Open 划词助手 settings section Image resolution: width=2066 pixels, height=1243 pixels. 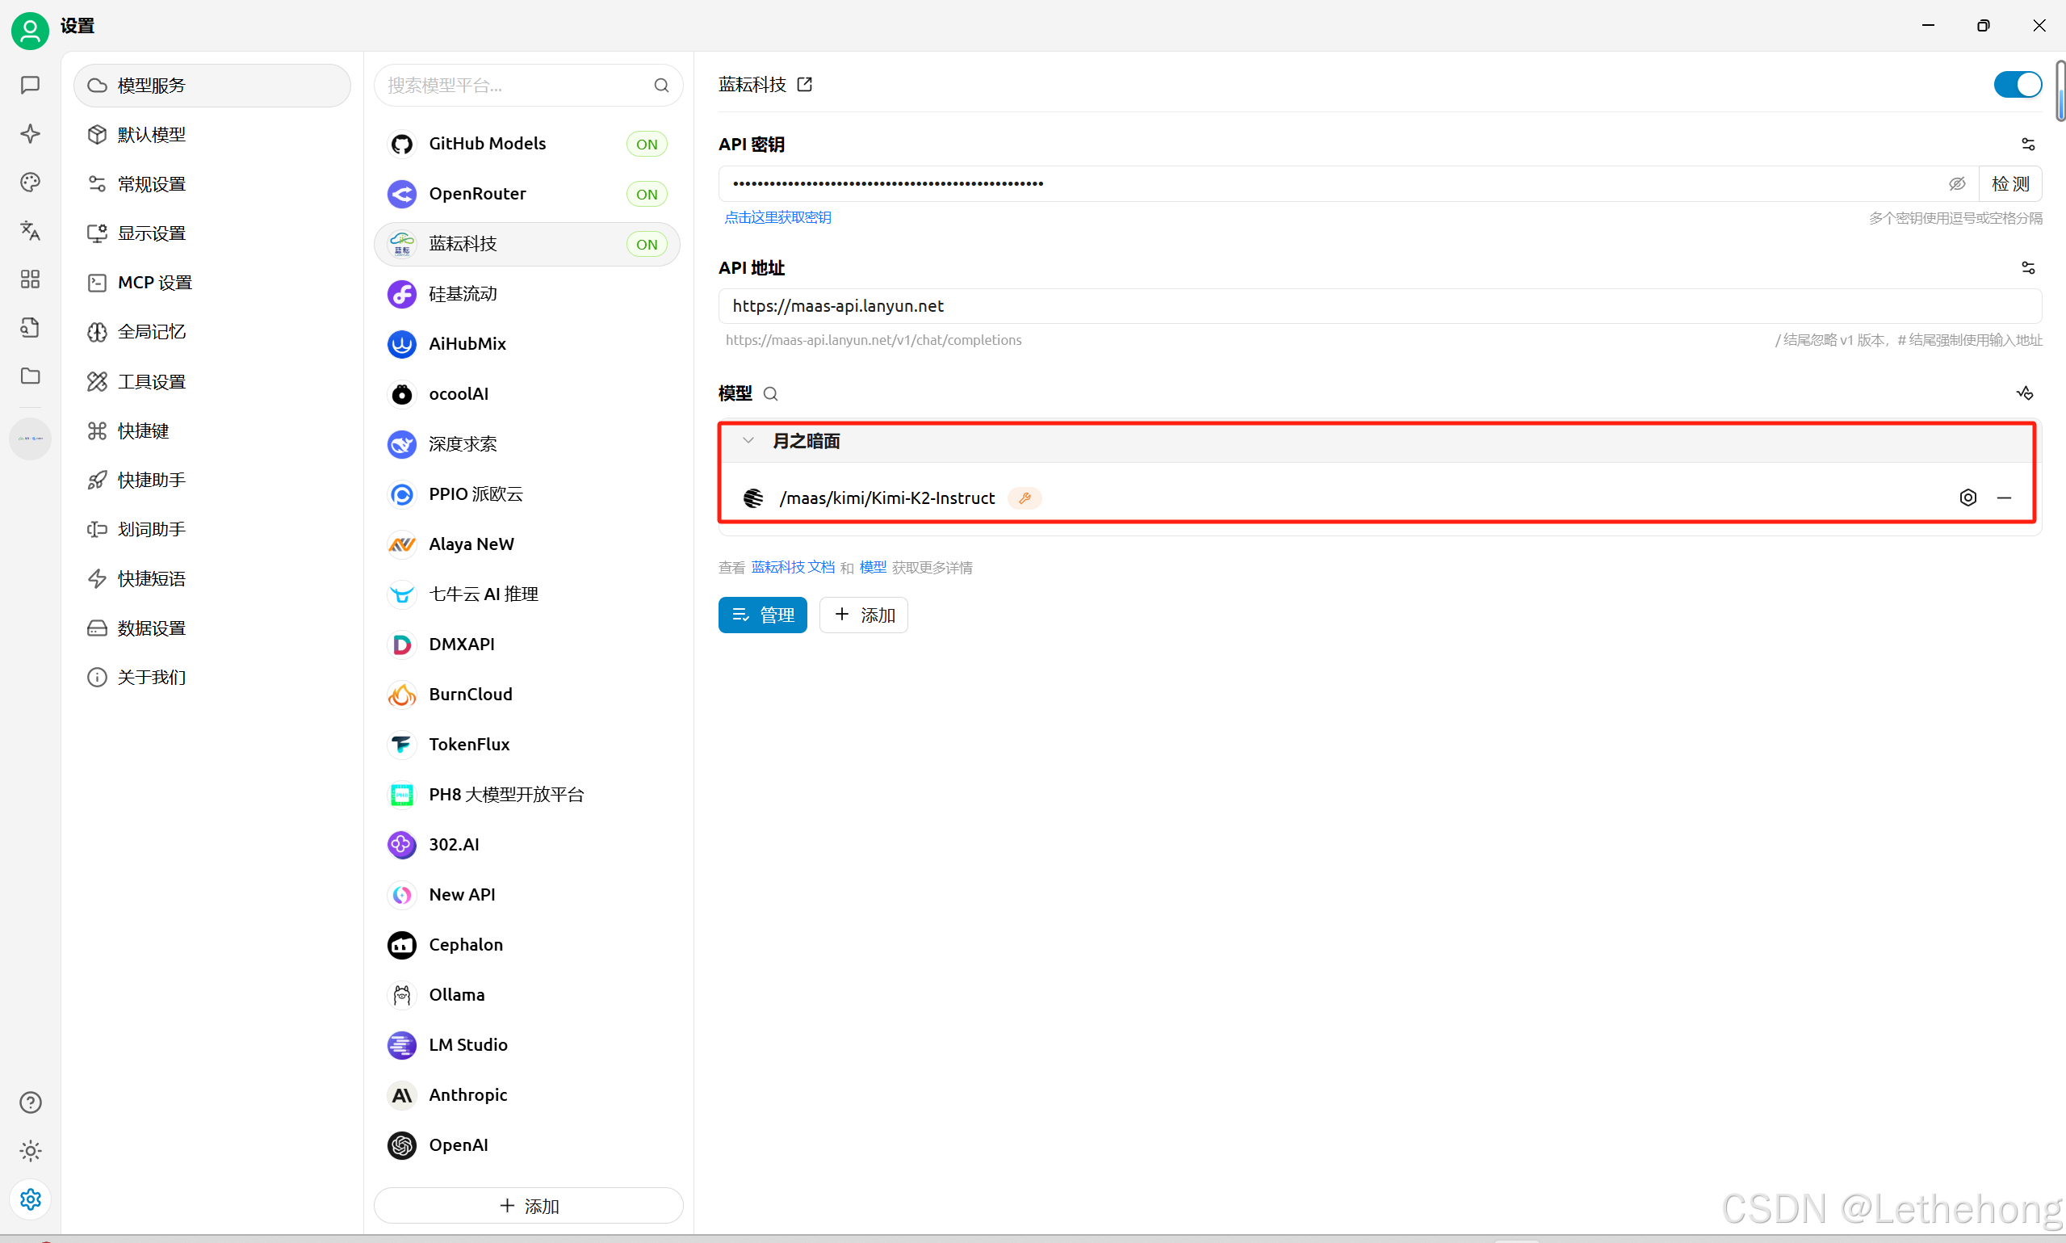tap(212, 529)
